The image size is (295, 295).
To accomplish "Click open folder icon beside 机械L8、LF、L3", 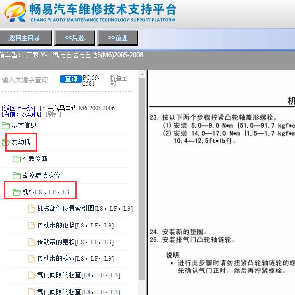I will (x=16, y=192).
